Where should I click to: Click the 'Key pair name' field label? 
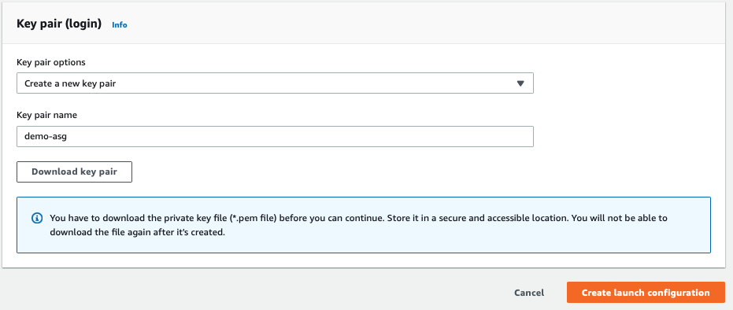46,116
